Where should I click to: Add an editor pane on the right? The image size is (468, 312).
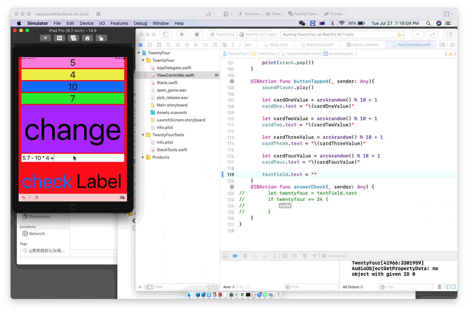pyautogui.click(x=453, y=45)
